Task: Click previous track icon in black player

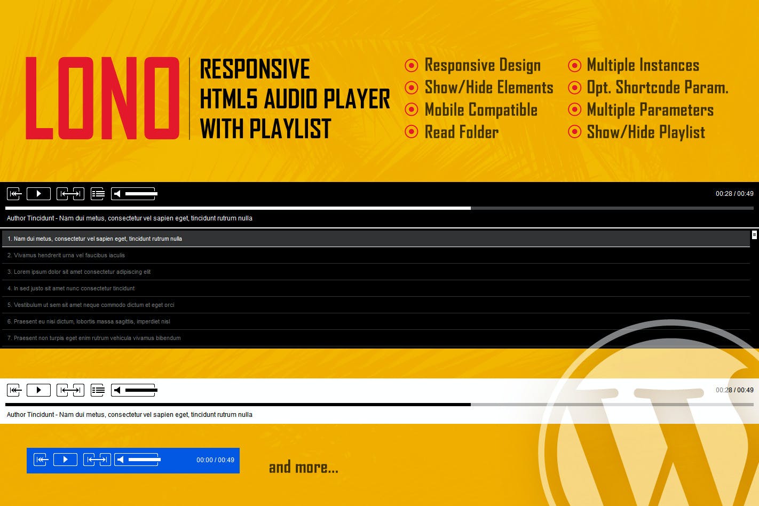Action: pyautogui.click(x=14, y=194)
